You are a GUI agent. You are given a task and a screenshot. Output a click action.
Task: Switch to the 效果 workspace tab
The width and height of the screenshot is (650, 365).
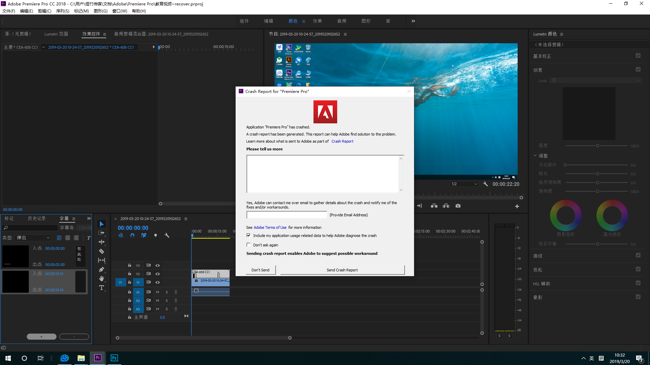coord(317,21)
